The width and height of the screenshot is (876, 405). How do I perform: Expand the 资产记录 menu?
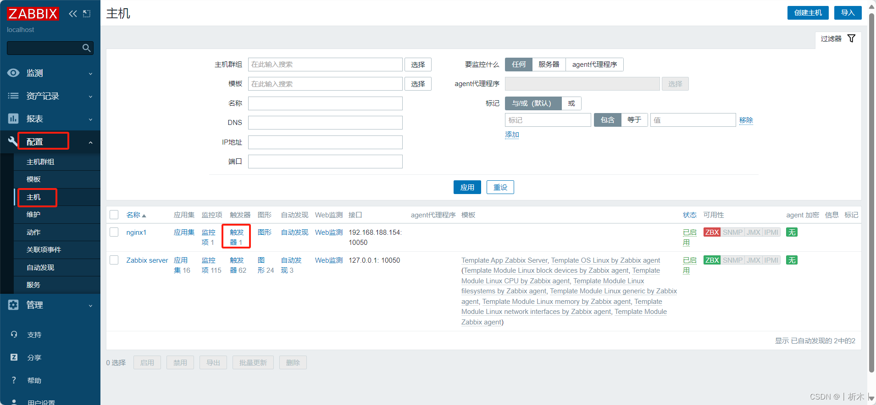click(91, 97)
